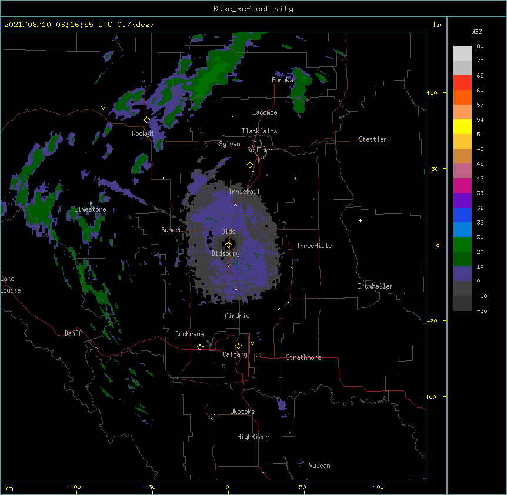Click the Olds label

click(x=228, y=232)
